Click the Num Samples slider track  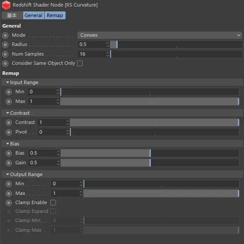click(176, 54)
